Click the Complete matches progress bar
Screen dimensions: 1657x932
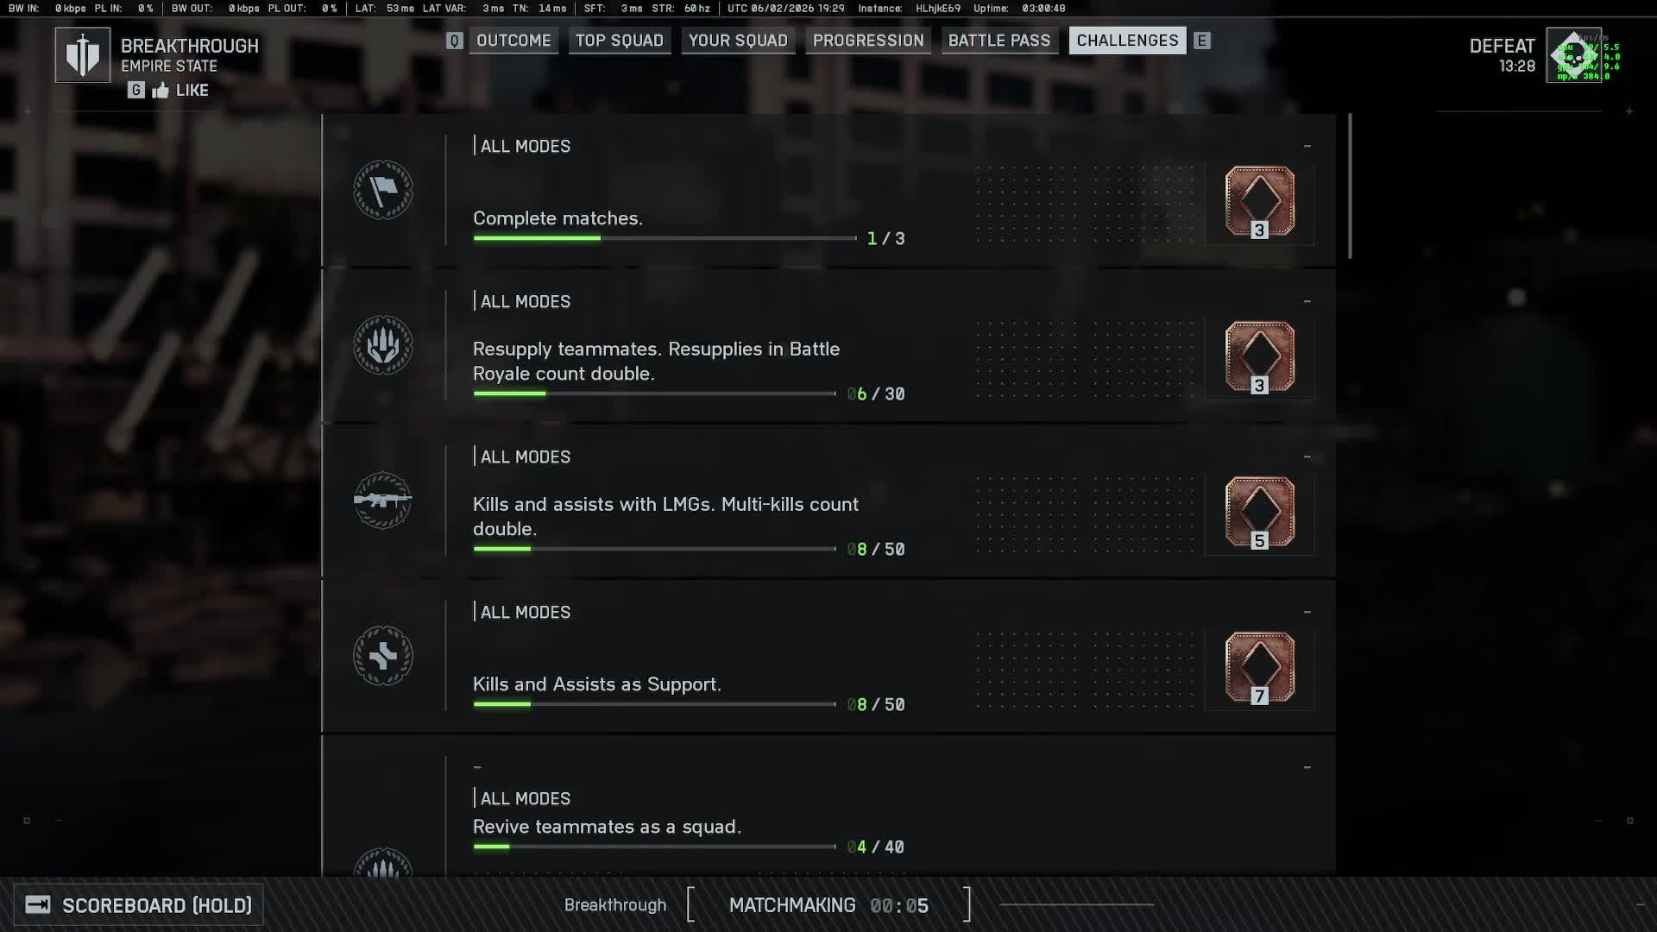click(x=665, y=238)
